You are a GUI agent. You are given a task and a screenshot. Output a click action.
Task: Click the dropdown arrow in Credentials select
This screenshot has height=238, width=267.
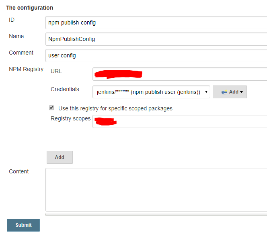point(206,92)
